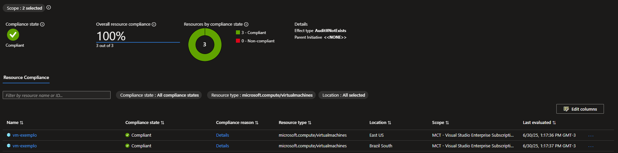
Task: Click the filter by resource name field
Action: point(57,95)
